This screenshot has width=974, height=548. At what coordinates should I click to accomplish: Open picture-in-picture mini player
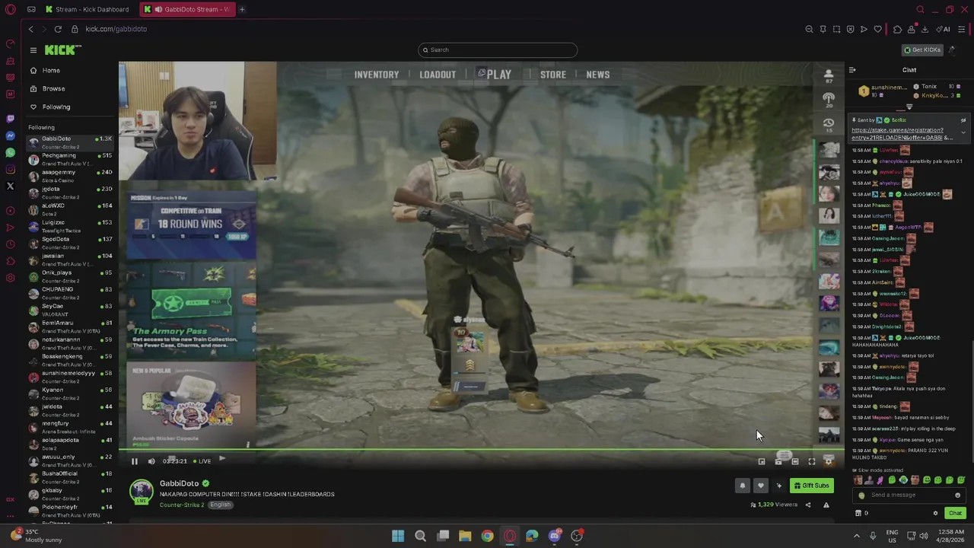[762, 461]
